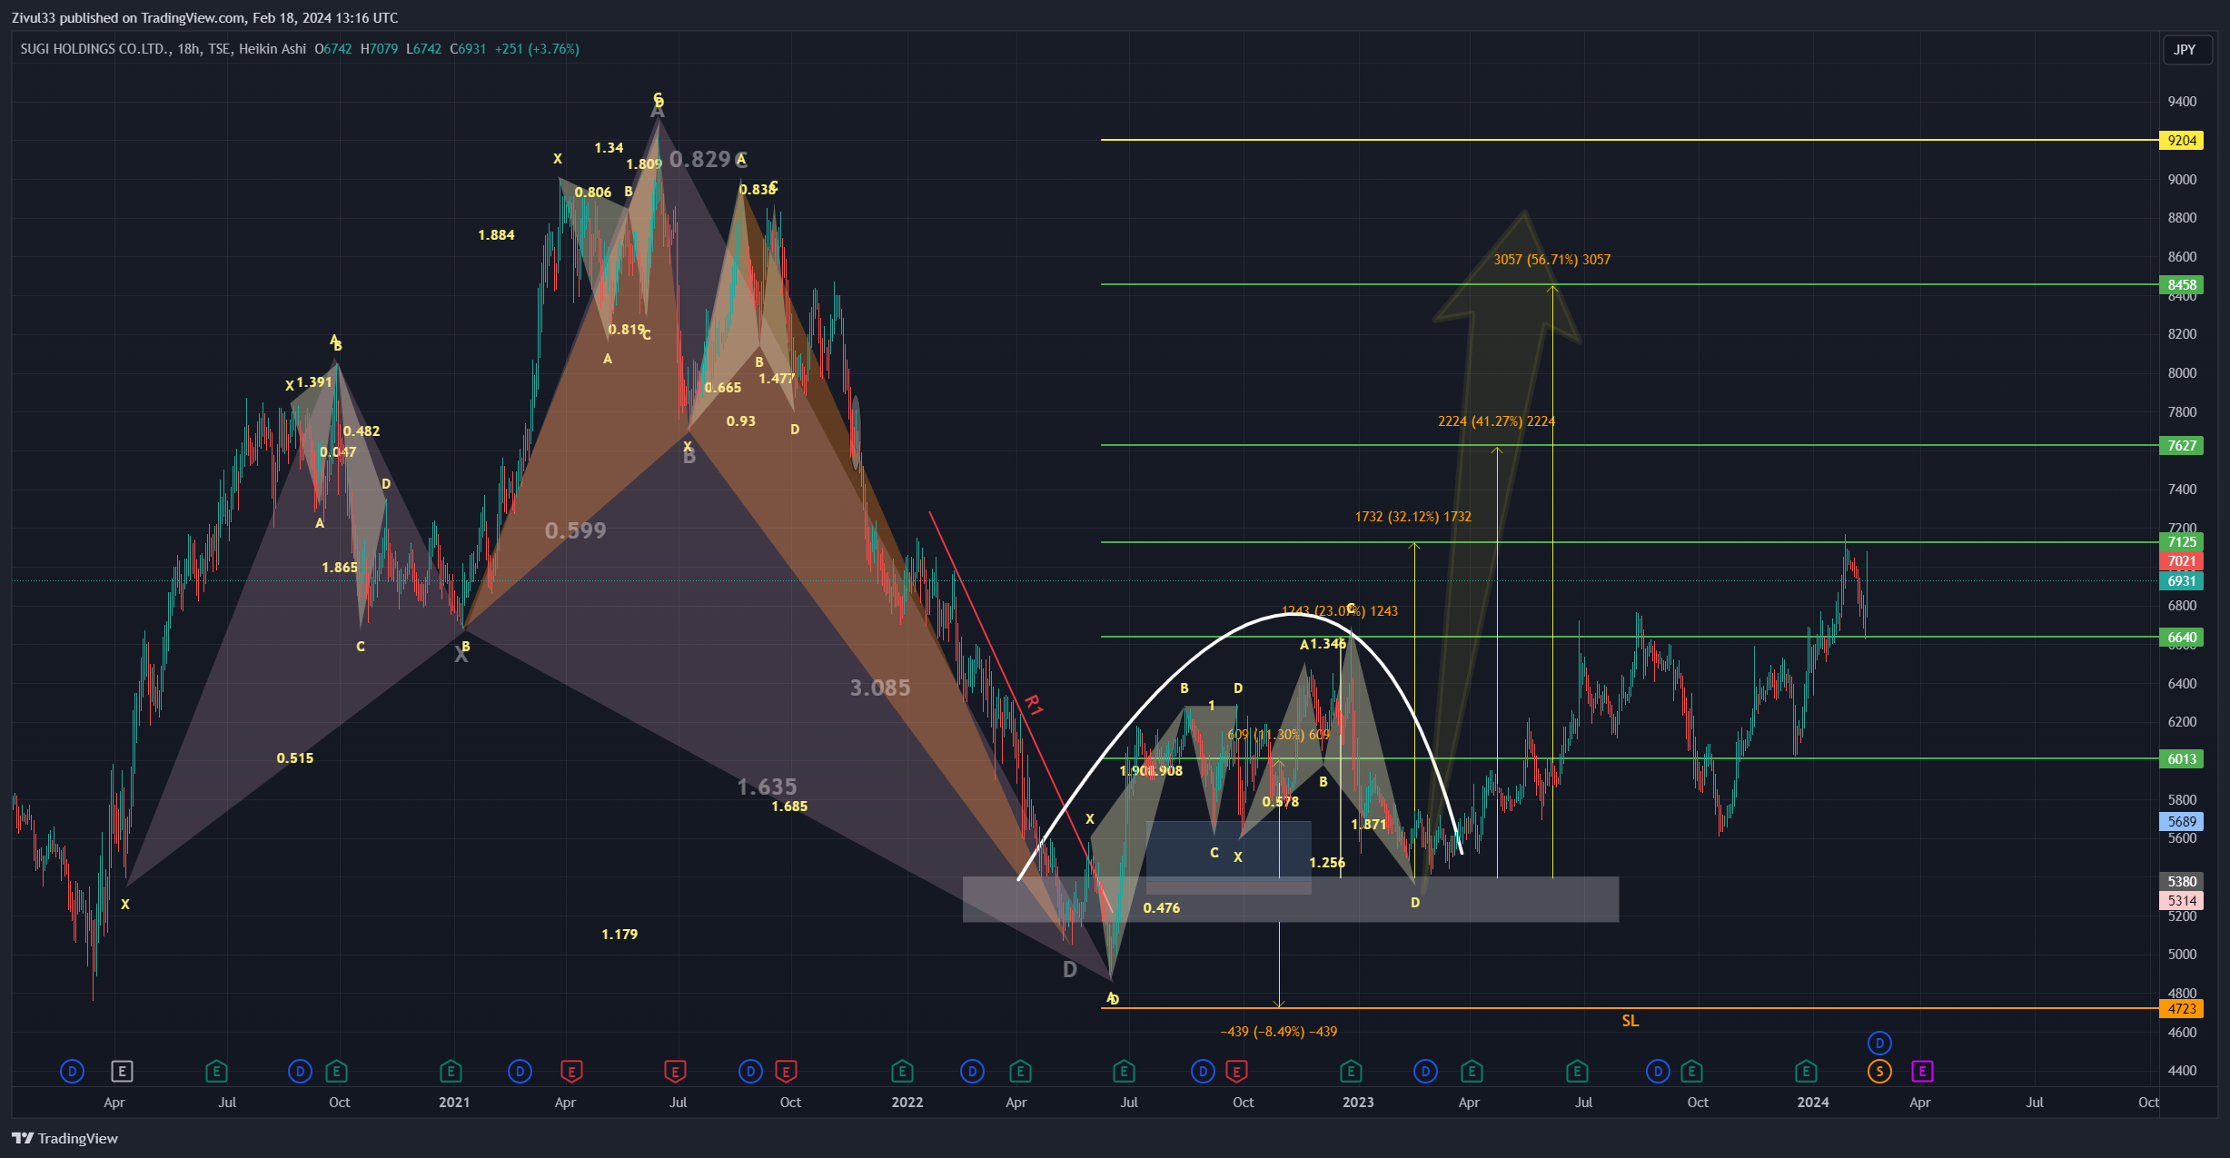Select the gray 5380 price label
Viewport: 2230px width, 1158px height.
[2181, 881]
